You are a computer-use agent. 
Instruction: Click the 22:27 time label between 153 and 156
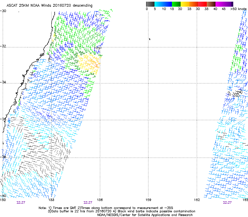[x=88, y=203]
